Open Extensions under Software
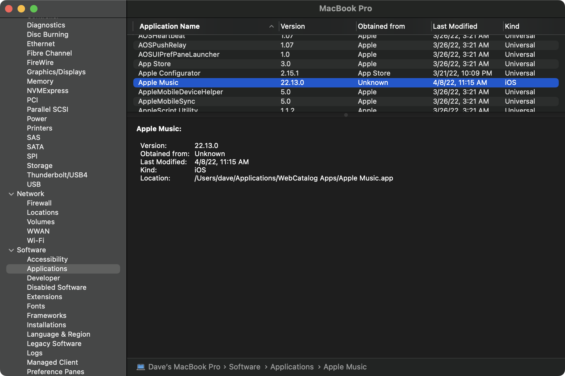 (x=44, y=297)
